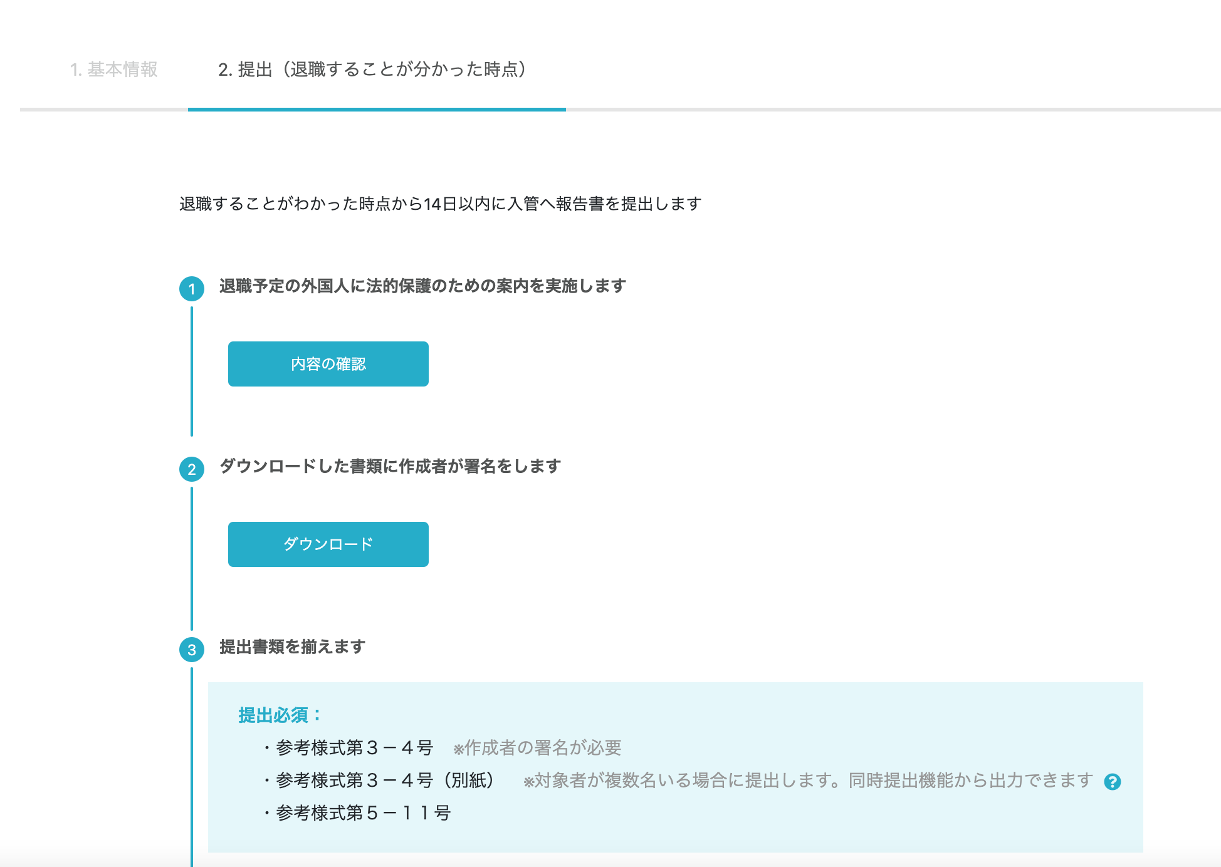The height and width of the screenshot is (867, 1221).
Task: Click the step 1 numbered circle
Action: (192, 289)
